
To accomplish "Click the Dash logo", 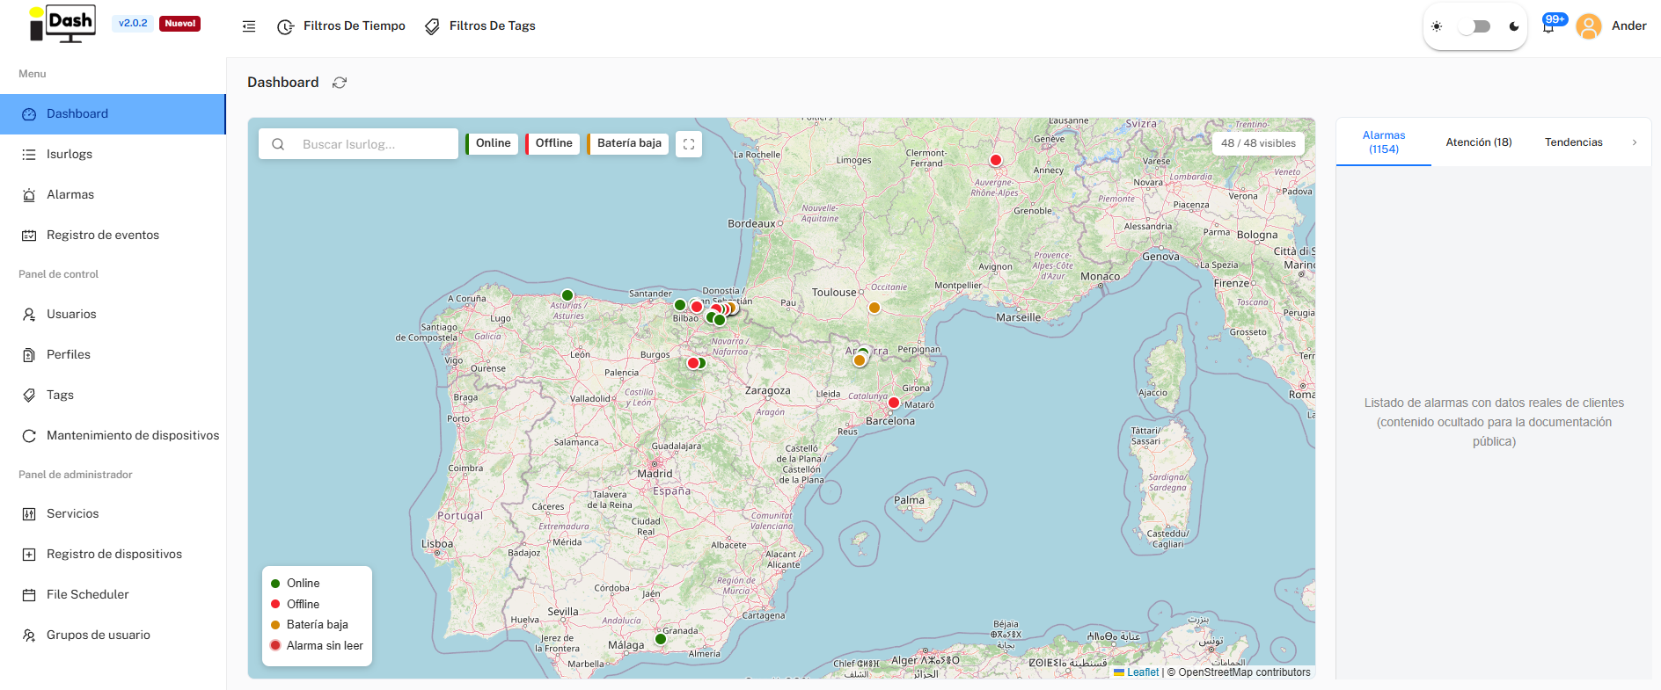I will (x=62, y=24).
